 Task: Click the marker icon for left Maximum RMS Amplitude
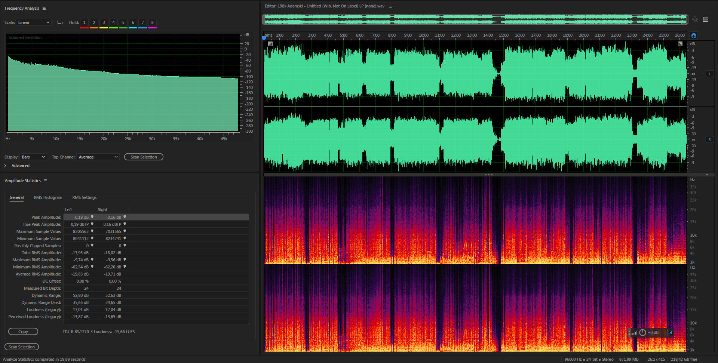point(92,259)
